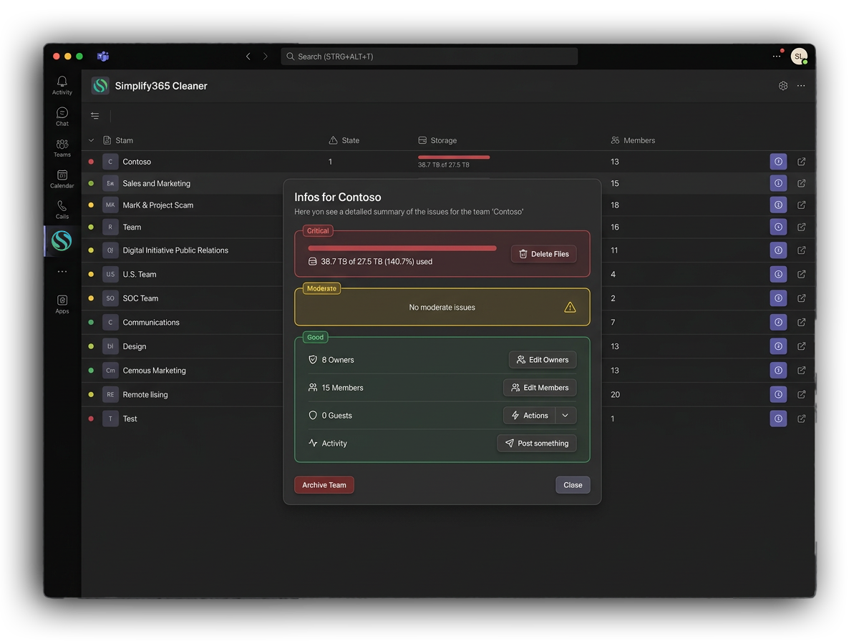Screen dimensions: 859x641
Task: Click the Teams search field
Action: [x=429, y=57]
